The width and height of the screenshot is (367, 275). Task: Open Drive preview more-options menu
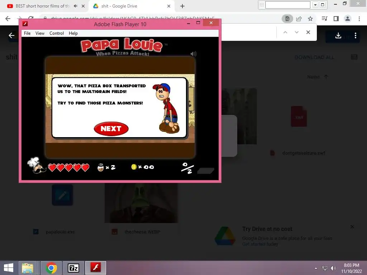click(x=356, y=35)
